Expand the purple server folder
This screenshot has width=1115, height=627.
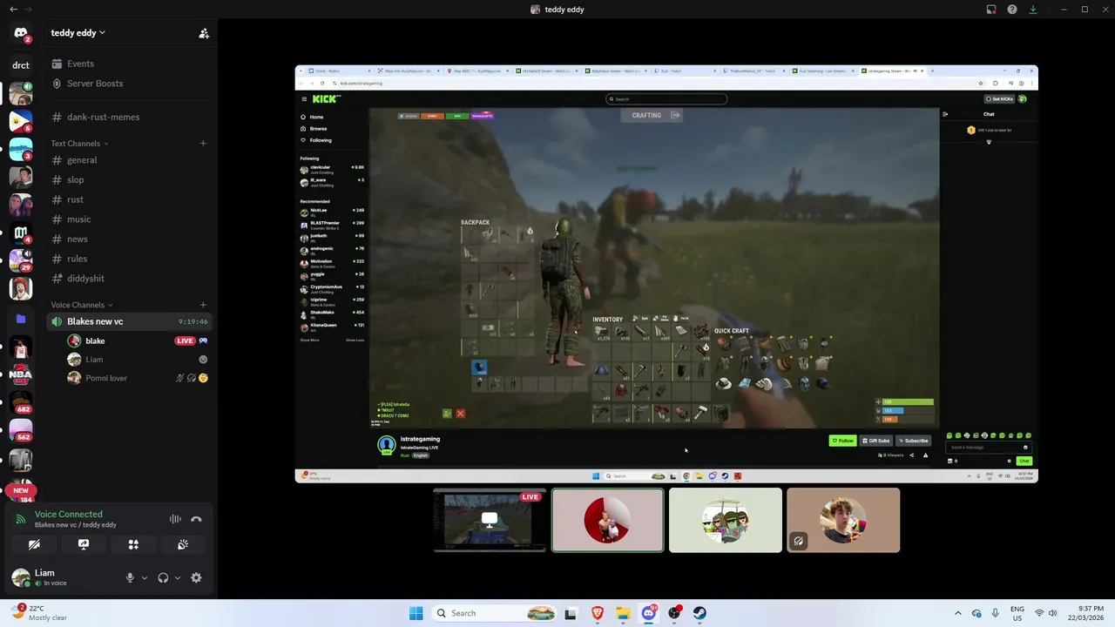(21, 319)
